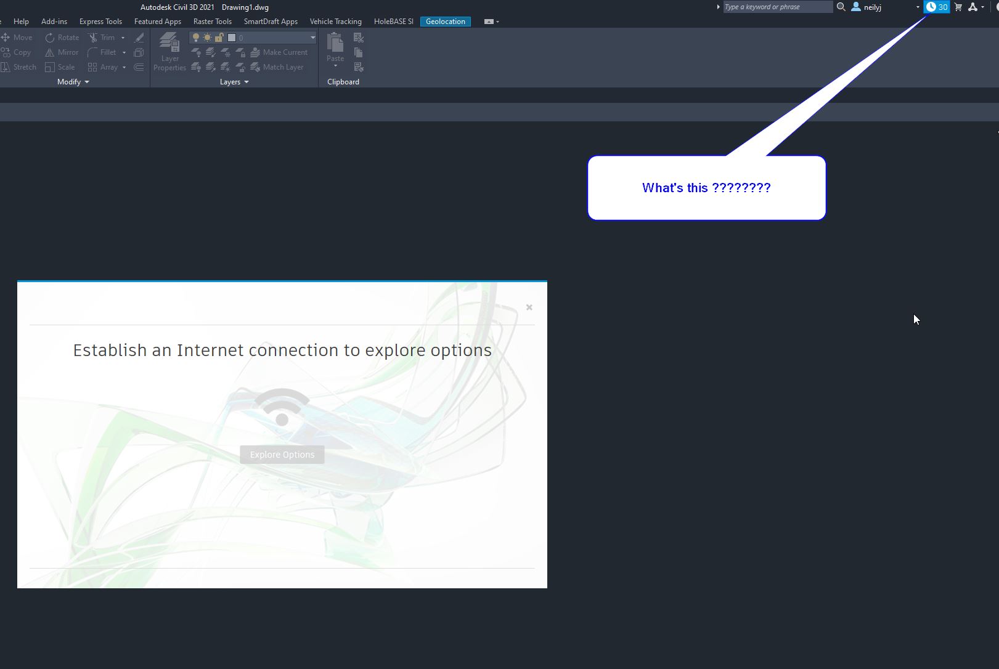The image size is (999, 669).
Task: Click the Explore Options button
Action: (282, 455)
